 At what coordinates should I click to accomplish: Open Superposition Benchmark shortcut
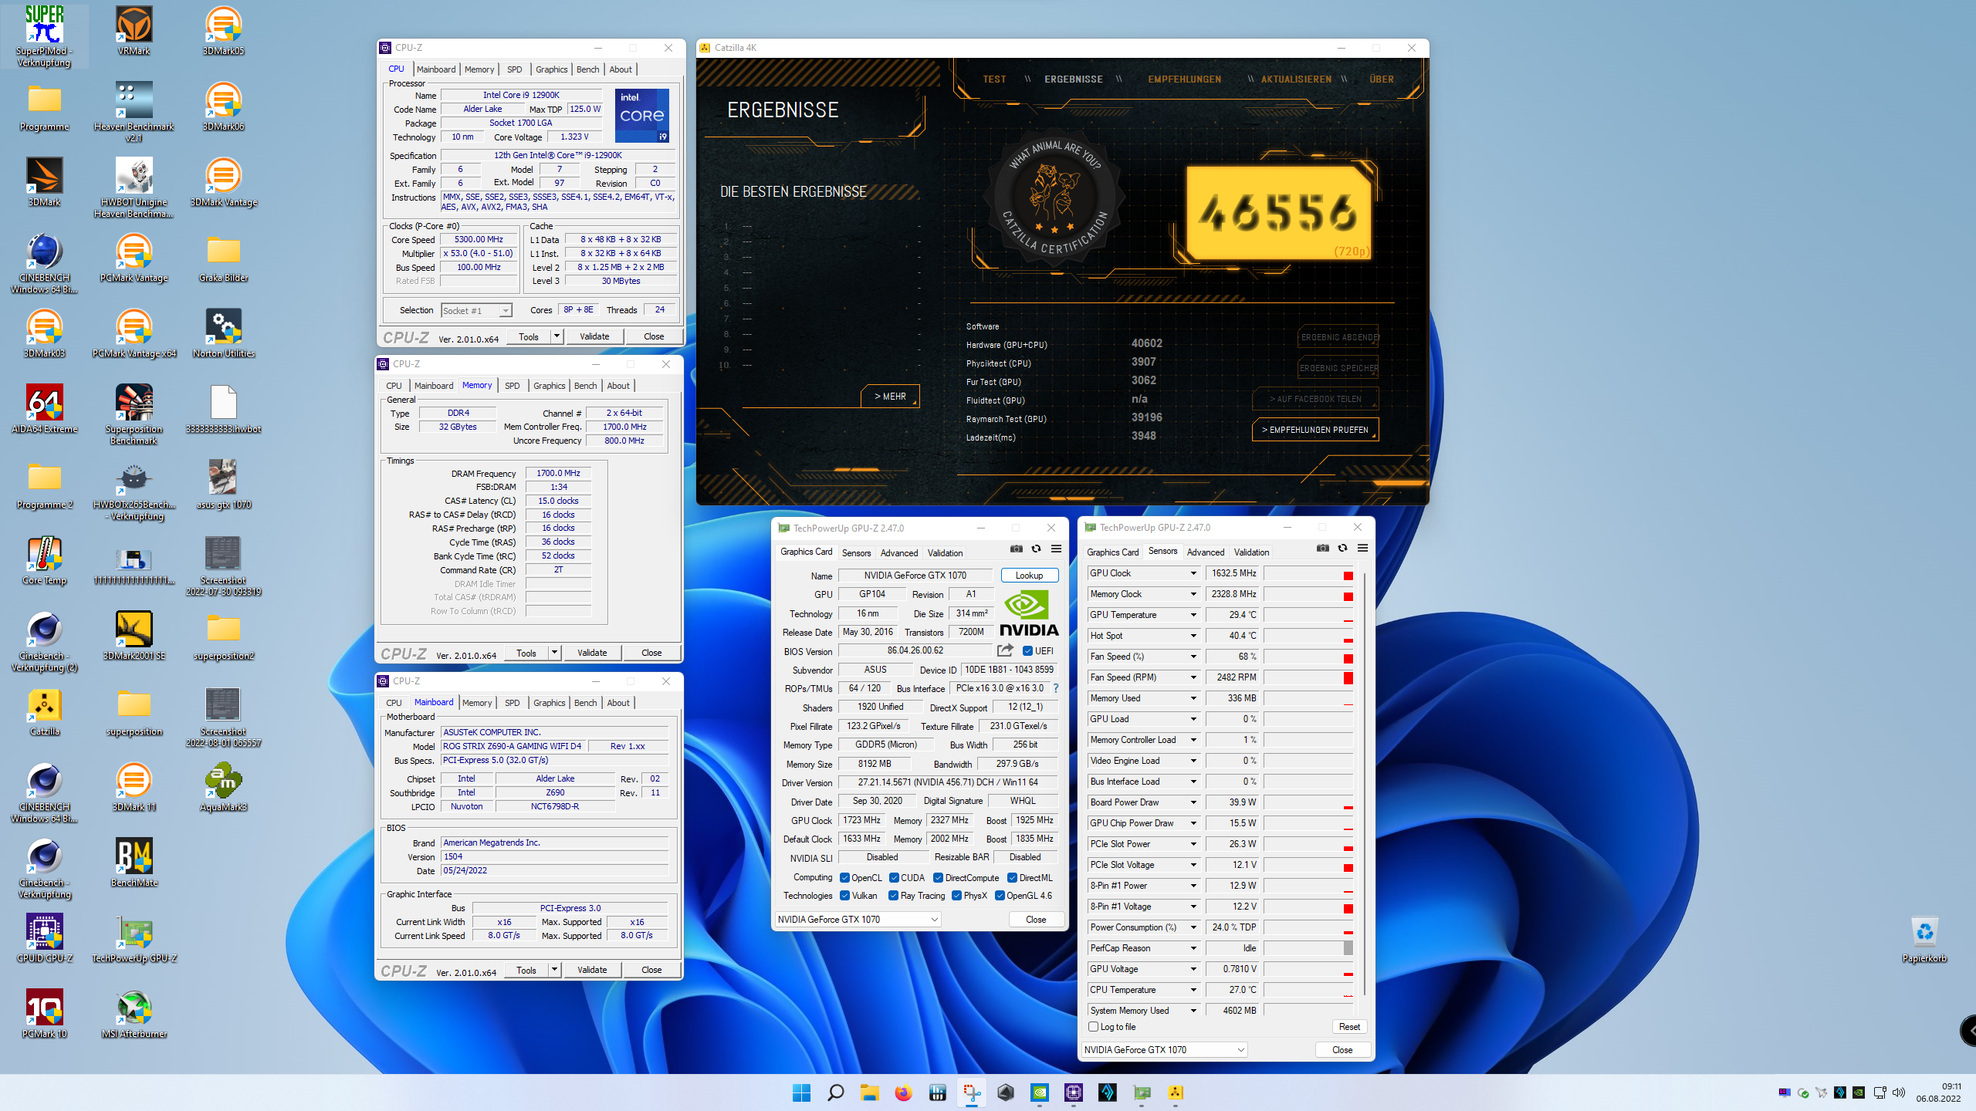[x=134, y=414]
